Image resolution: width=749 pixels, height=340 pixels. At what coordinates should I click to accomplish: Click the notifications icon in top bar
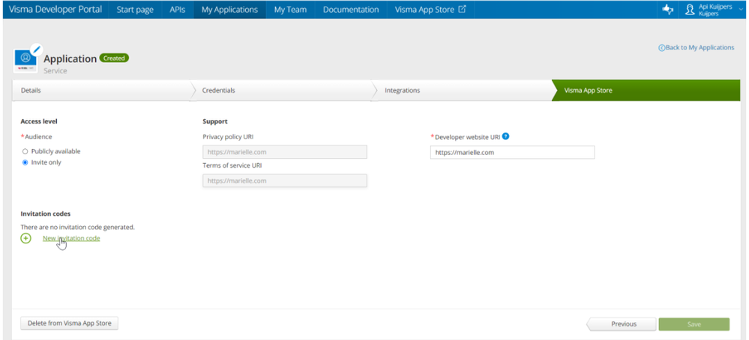[667, 10]
